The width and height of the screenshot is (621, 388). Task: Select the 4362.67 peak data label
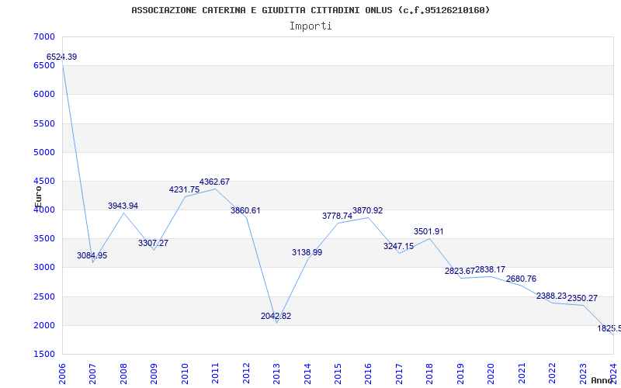pos(214,182)
